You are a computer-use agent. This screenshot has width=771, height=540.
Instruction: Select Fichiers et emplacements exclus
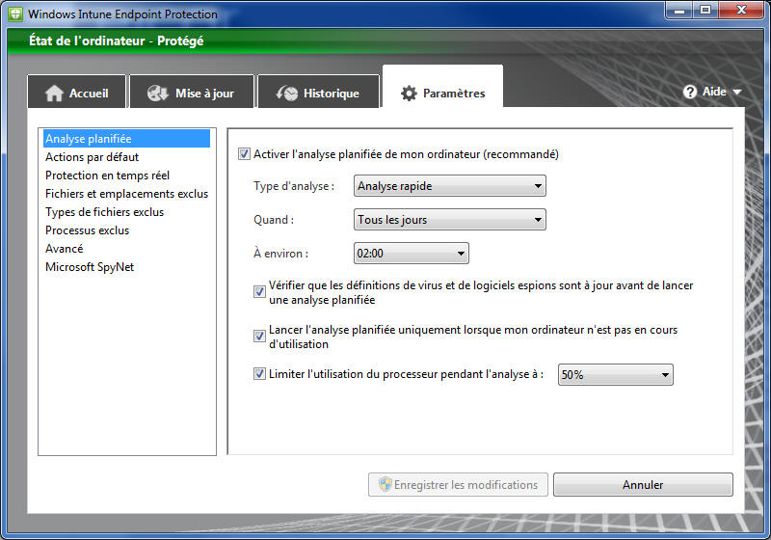click(126, 194)
